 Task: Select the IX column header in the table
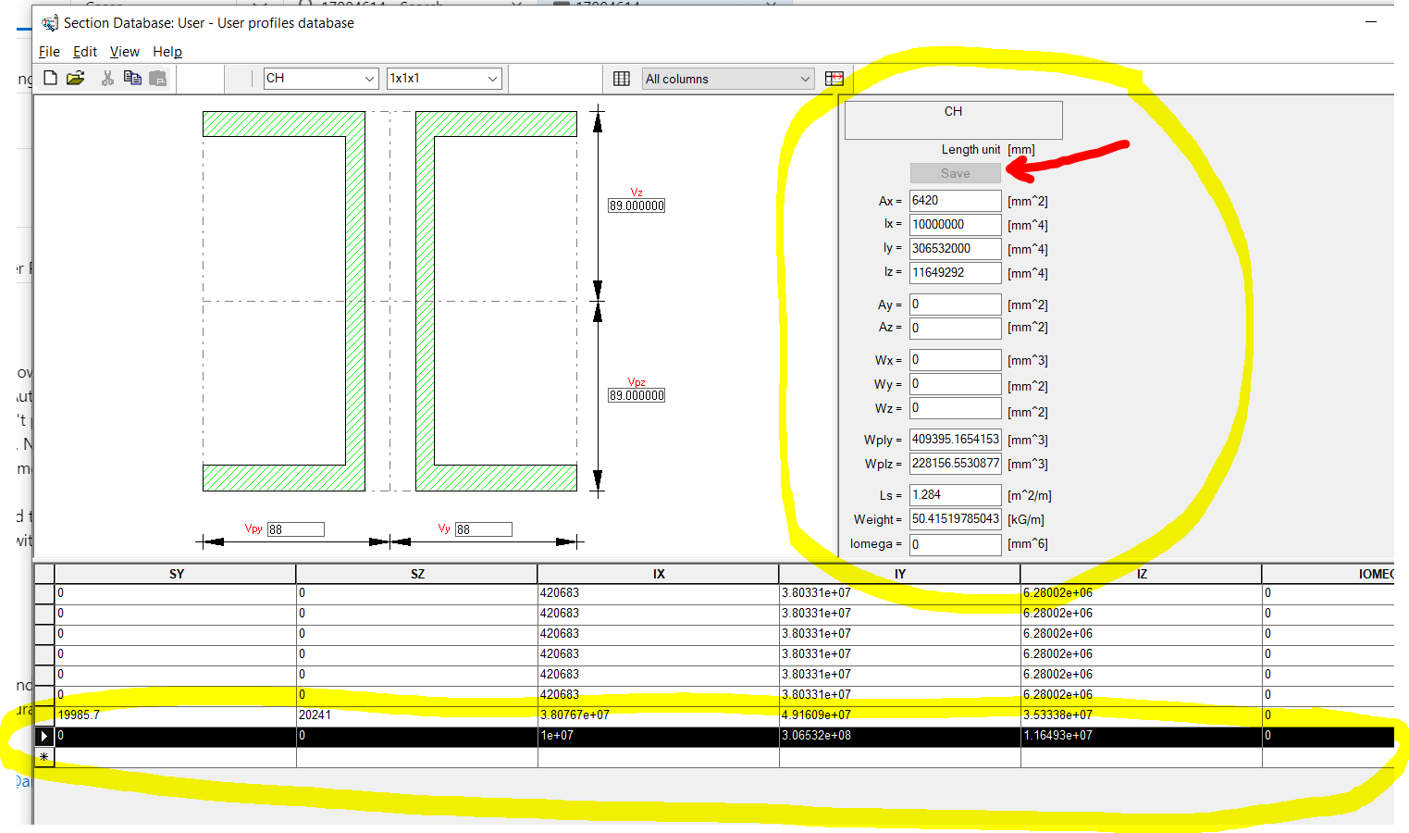(x=658, y=574)
